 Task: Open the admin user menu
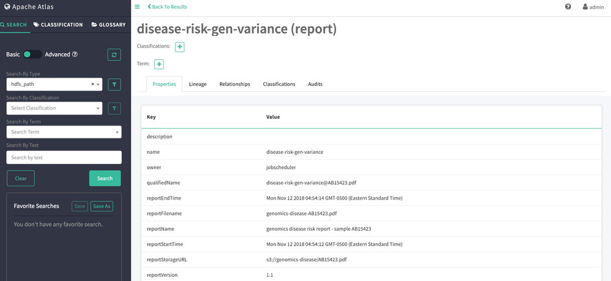[593, 7]
